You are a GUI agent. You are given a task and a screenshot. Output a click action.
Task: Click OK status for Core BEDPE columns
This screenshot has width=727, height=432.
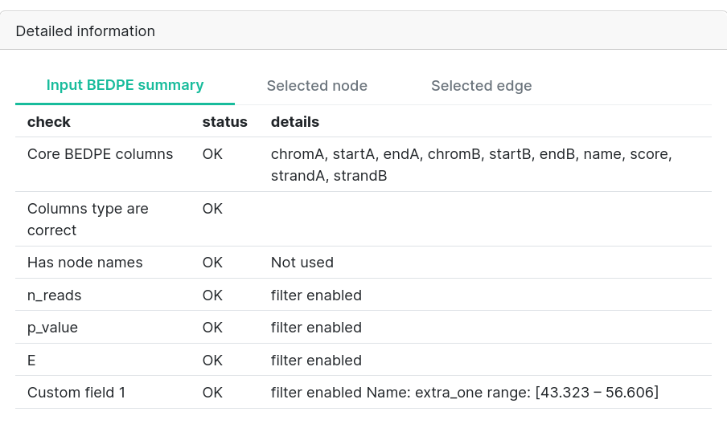tap(212, 153)
